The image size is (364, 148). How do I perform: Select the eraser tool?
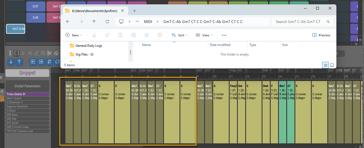56,53
